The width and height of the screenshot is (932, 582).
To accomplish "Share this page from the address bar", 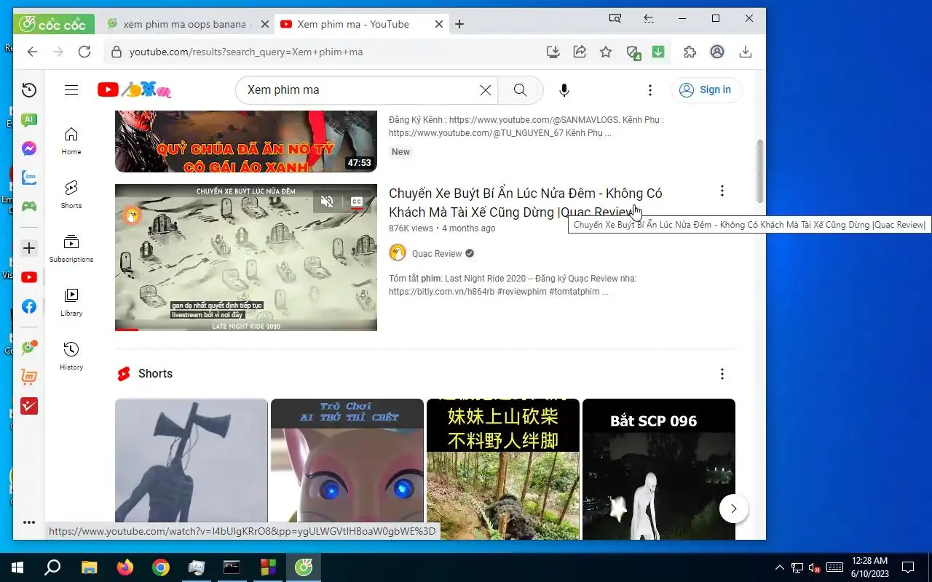I will [580, 52].
